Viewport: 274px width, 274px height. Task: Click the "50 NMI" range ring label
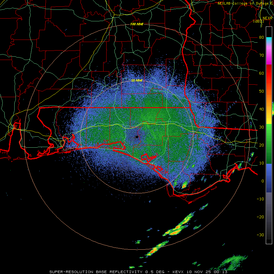click(x=137, y=80)
